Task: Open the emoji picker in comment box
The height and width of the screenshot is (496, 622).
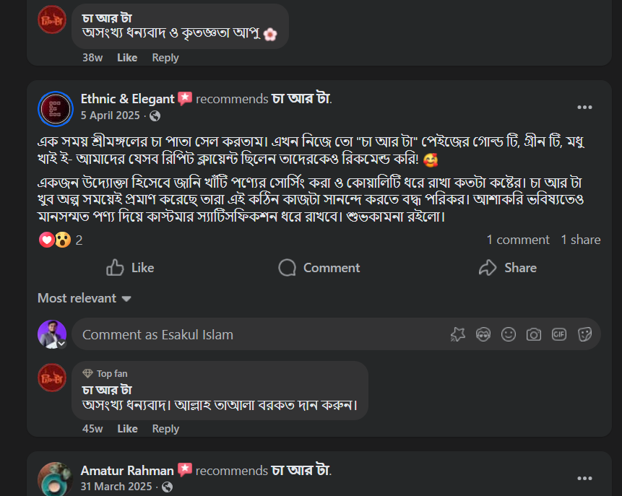Action: [x=509, y=334]
